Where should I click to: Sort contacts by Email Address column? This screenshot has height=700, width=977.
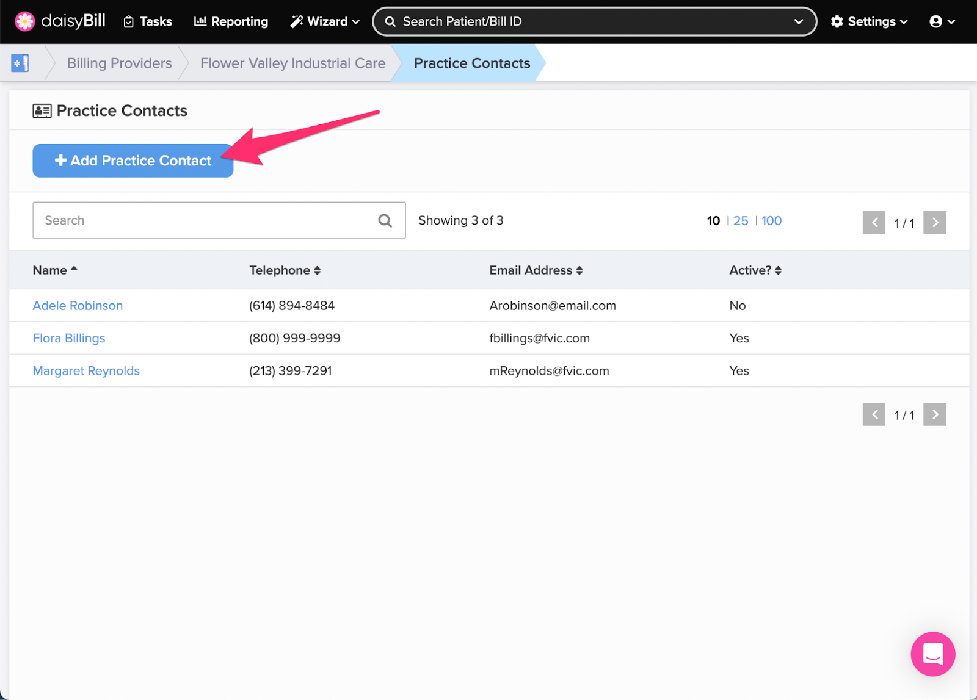(536, 270)
